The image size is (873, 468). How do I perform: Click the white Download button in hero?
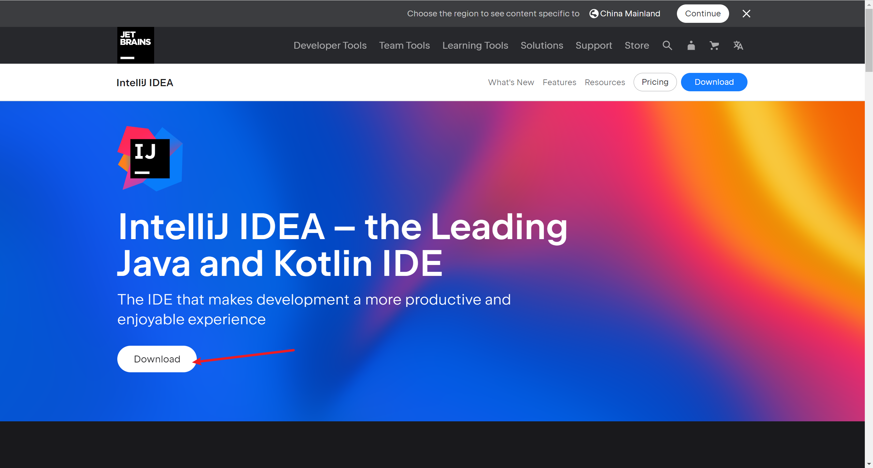pos(157,359)
